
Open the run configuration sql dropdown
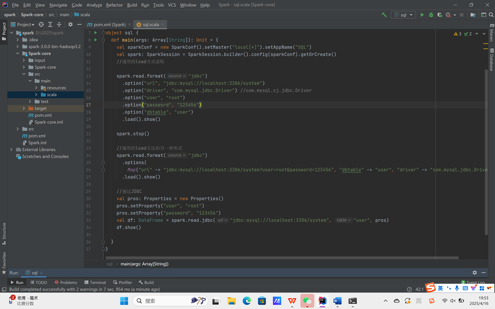[x=403, y=15]
